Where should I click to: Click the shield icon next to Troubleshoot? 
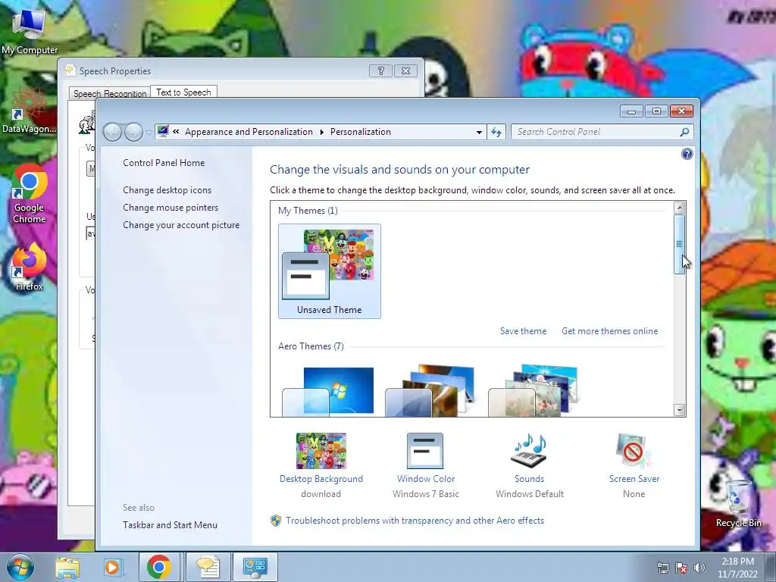pos(276,521)
